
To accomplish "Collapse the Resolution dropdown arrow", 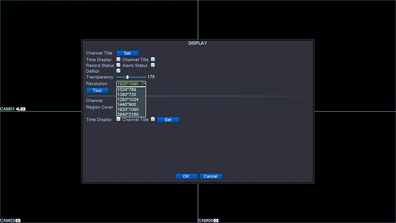I will (x=144, y=84).
